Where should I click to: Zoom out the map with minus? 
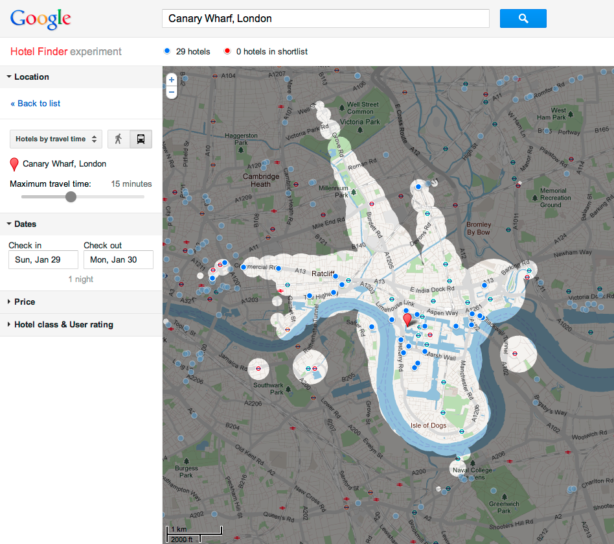pyautogui.click(x=172, y=92)
